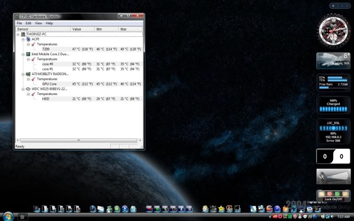This screenshot has height=221, width=354.
Task: Click the network connection tray icon
Action: (328, 217)
